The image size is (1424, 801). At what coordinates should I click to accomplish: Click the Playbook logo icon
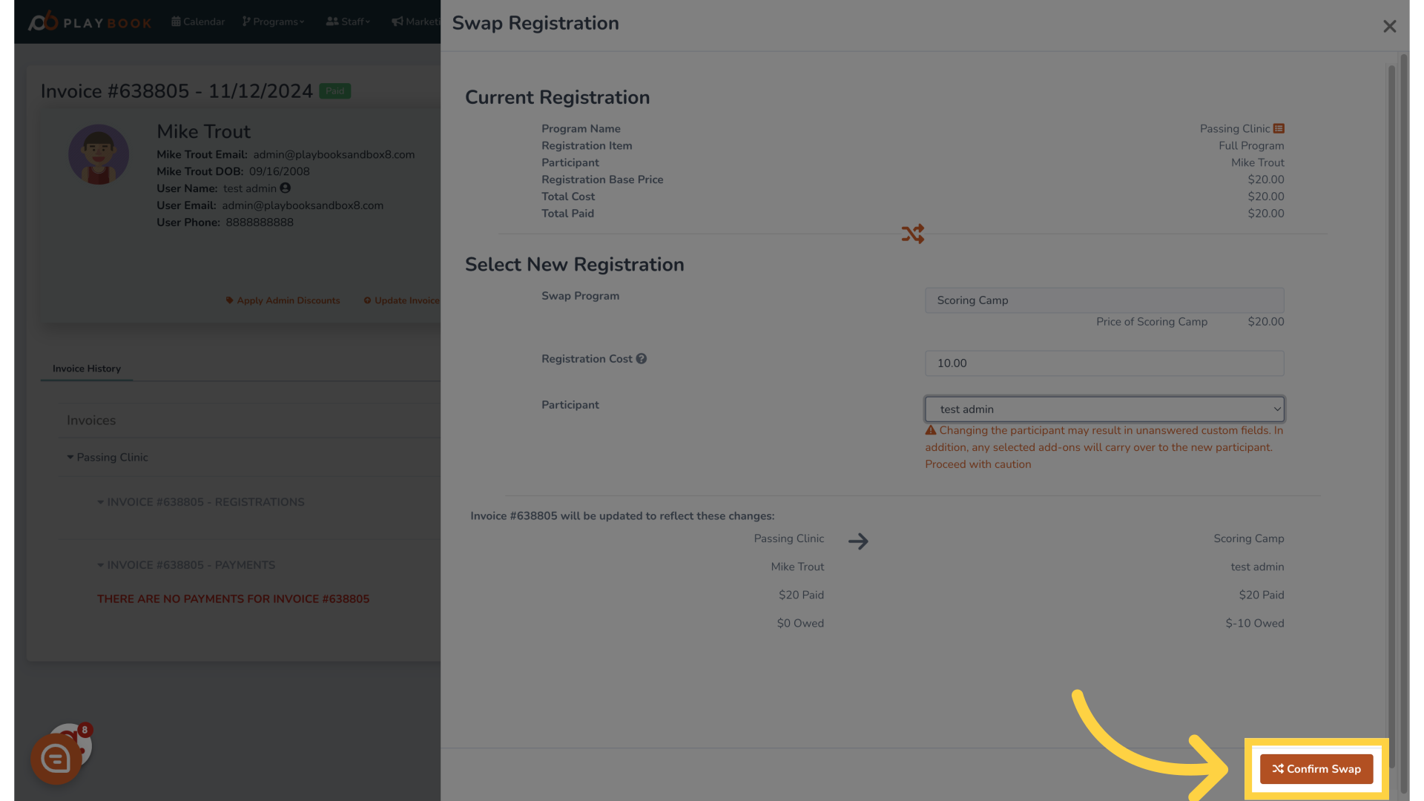[40, 19]
